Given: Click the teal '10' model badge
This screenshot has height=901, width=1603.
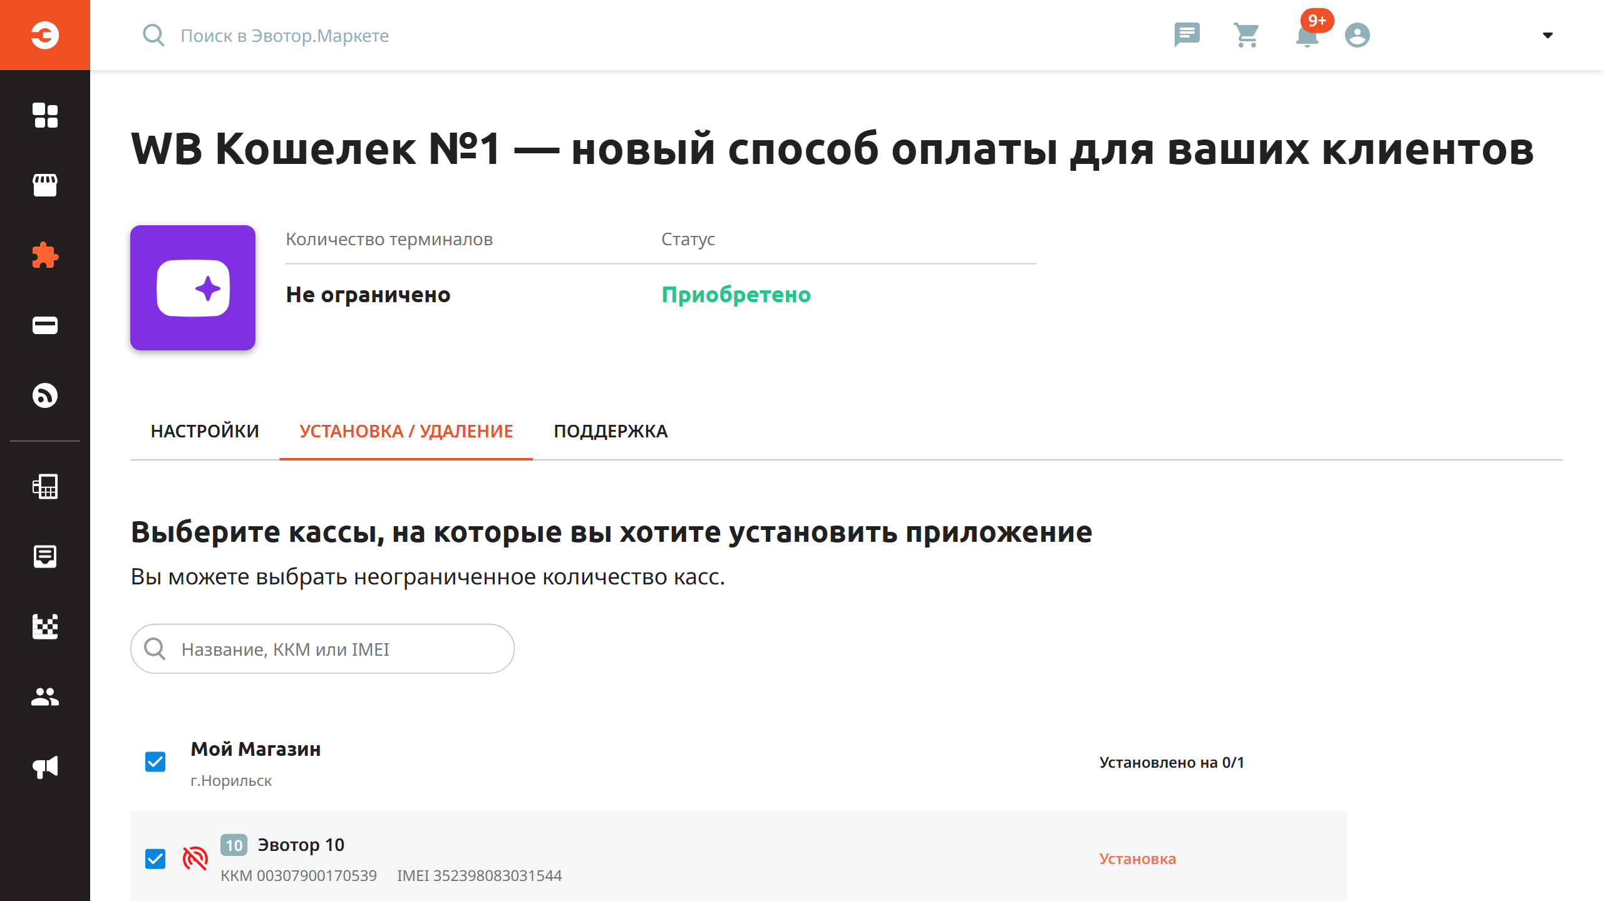Looking at the screenshot, I should point(234,845).
